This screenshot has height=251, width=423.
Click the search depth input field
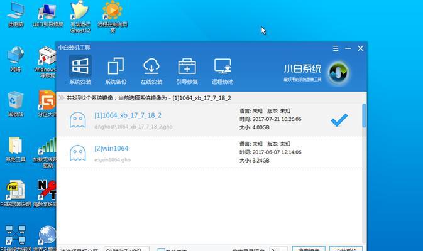point(278,249)
